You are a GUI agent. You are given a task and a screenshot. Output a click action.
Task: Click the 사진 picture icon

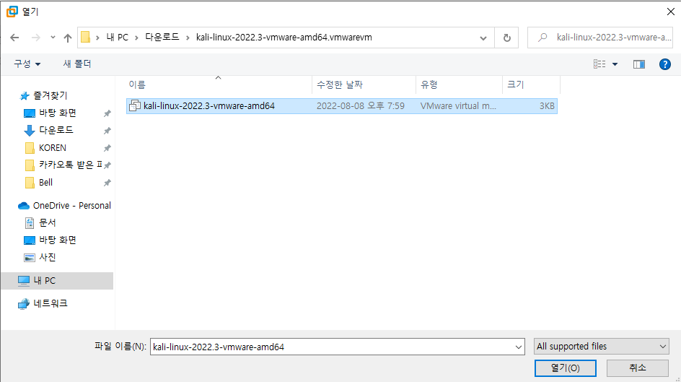30,258
